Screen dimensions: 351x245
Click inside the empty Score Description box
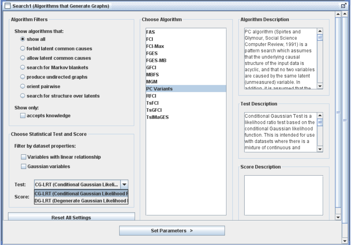click(x=283, y=195)
